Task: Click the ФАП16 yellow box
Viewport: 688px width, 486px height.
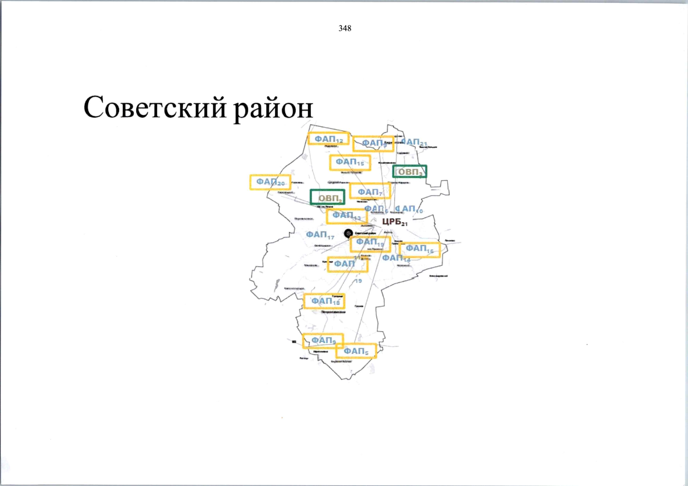Action: pos(420,249)
